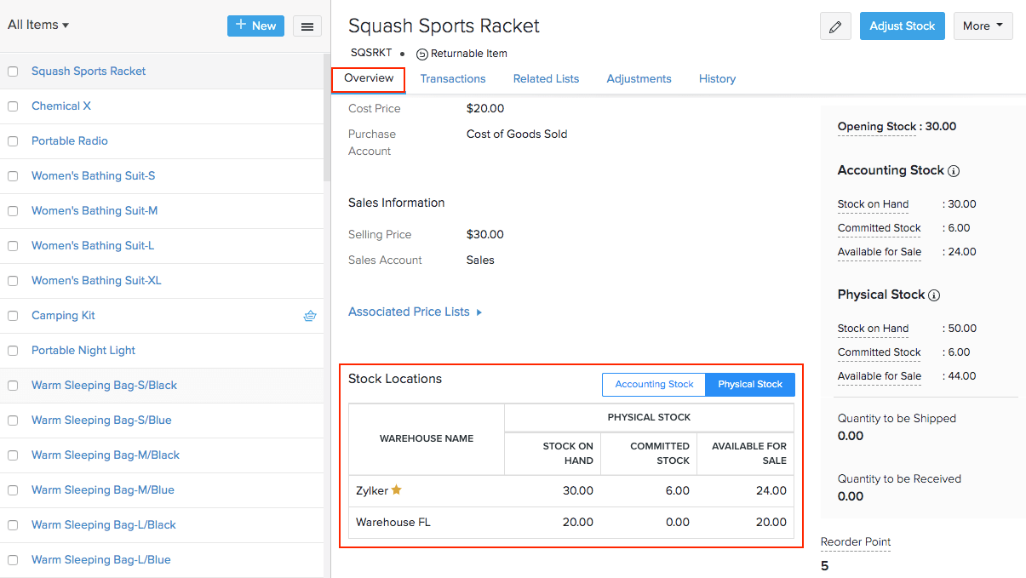Open the All Items filter dropdown
Image resolution: width=1026 pixels, height=578 pixels.
pos(38,25)
